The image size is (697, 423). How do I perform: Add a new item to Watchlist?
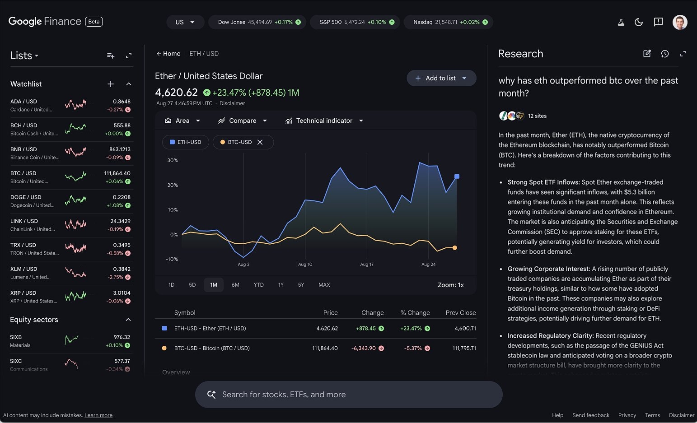pos(111,84)
